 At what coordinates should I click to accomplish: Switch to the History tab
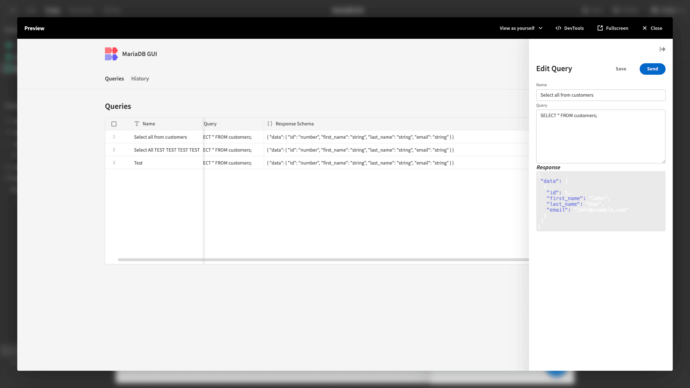tap(140, 79)
